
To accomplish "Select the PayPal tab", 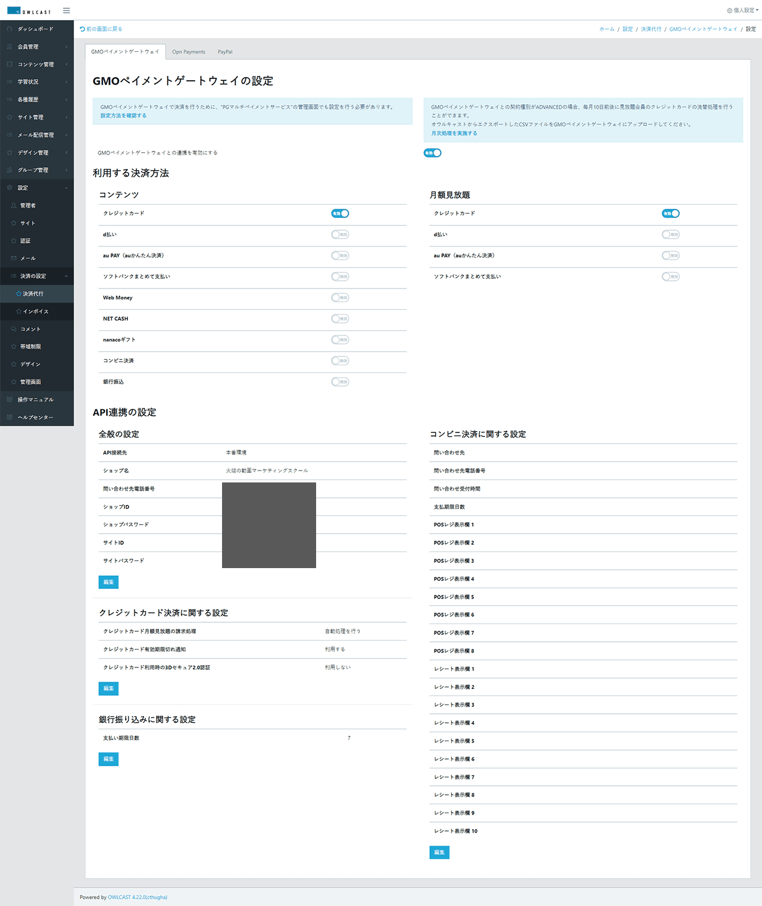I will click(225, 52).
